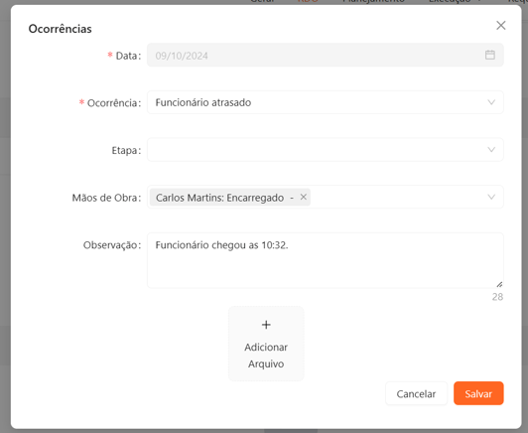
Task: Select the Carlos Martins: Encarregado tag text
Action: click(x=220, y=198)
